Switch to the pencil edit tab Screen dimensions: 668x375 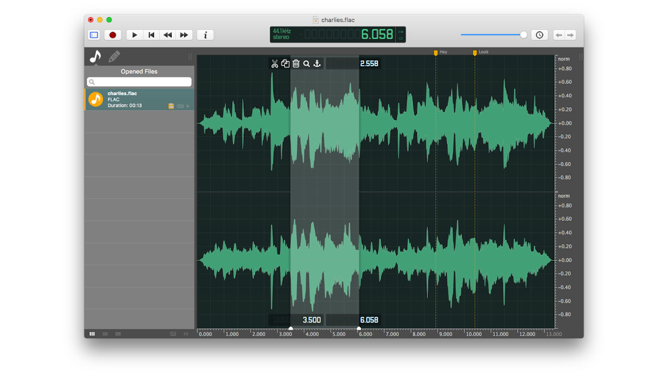[x=114, y=56]
